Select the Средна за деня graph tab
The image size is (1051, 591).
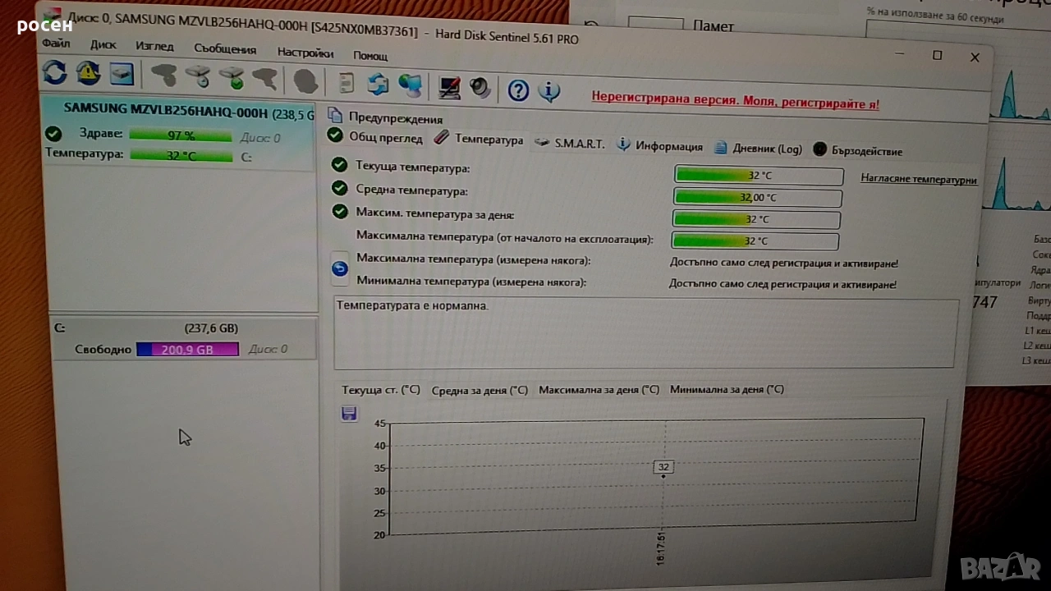tap(480, 391)
